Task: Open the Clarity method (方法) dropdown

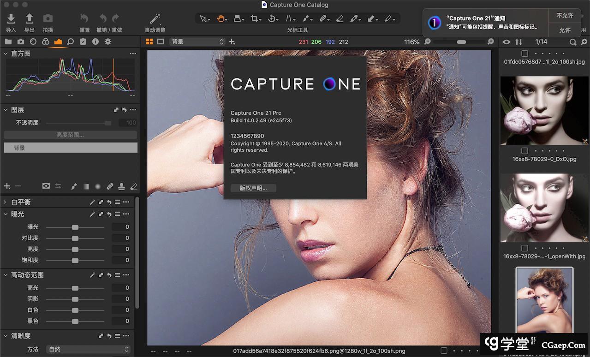Action: [x=89, y=350]
